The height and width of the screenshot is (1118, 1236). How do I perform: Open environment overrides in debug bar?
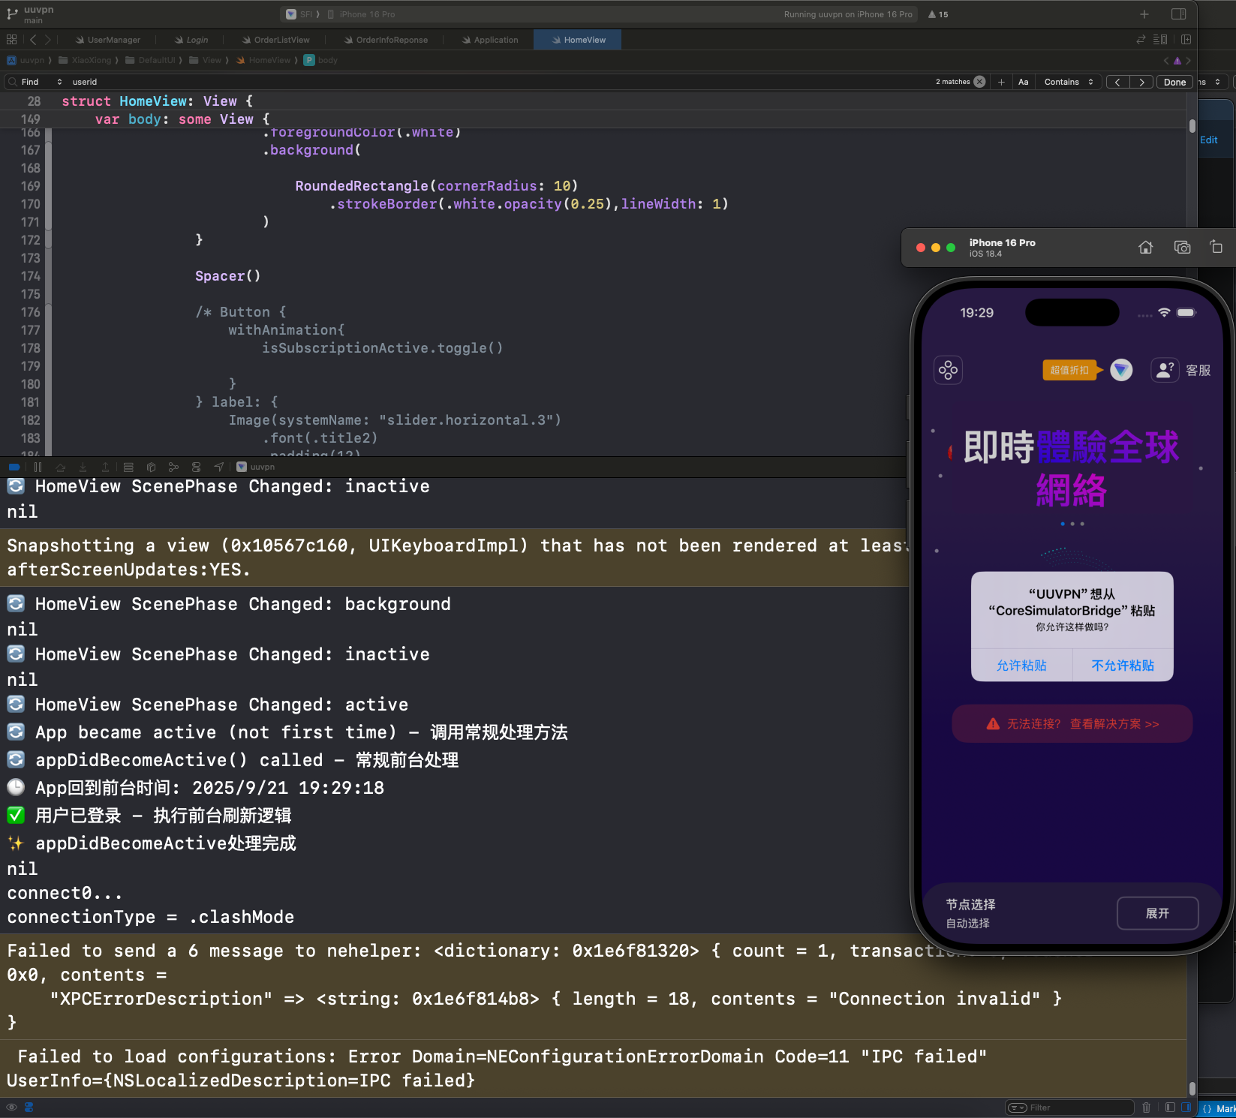(196, 467)
